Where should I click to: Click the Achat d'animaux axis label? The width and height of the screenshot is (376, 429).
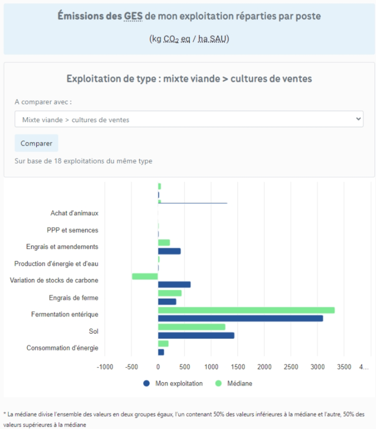pos(74,213)
